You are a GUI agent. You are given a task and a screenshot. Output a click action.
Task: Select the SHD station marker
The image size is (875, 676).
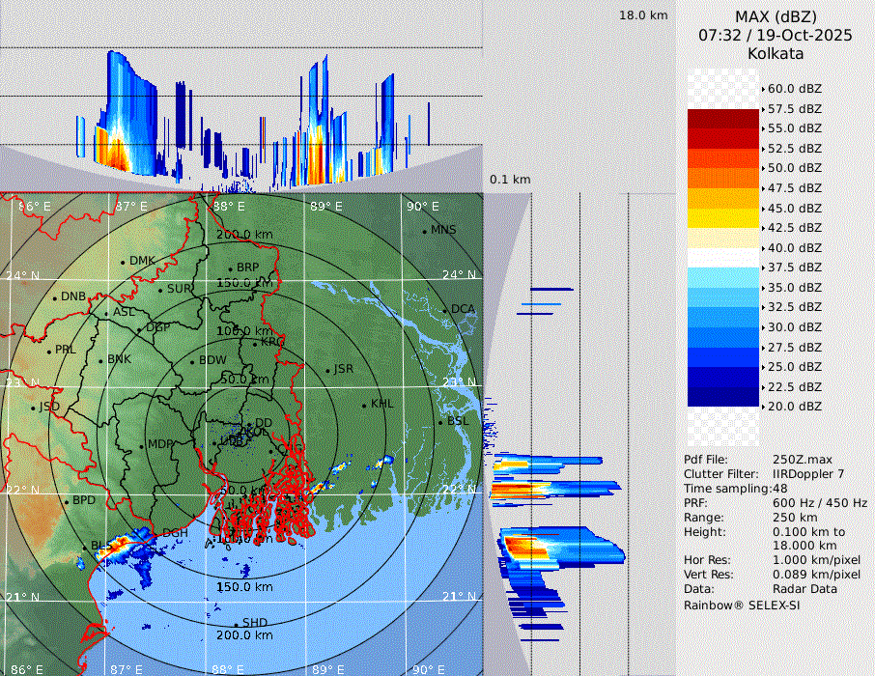point(237,623)
